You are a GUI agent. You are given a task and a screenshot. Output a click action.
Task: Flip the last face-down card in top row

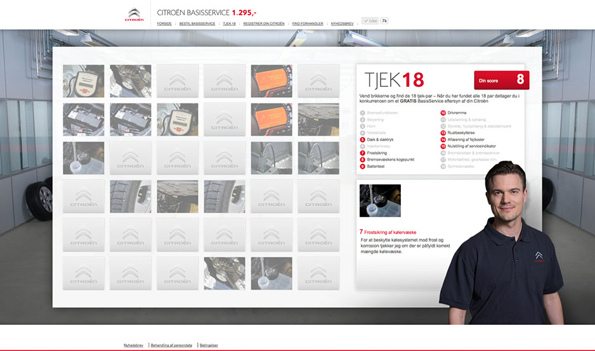click(318, 81)
